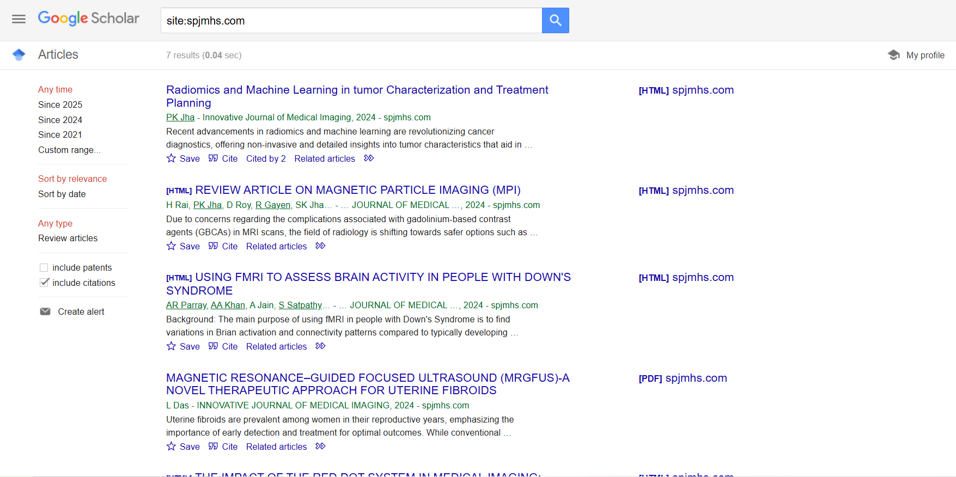Open PK Jha profile in Magnetic Particle Imaging authors
Screen dimensions: 956x477
coord(208,205)
